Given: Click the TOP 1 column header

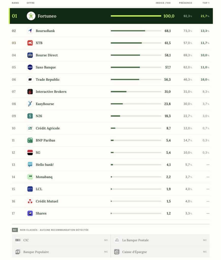Looking at the screenshot, I should click(206, 3).
